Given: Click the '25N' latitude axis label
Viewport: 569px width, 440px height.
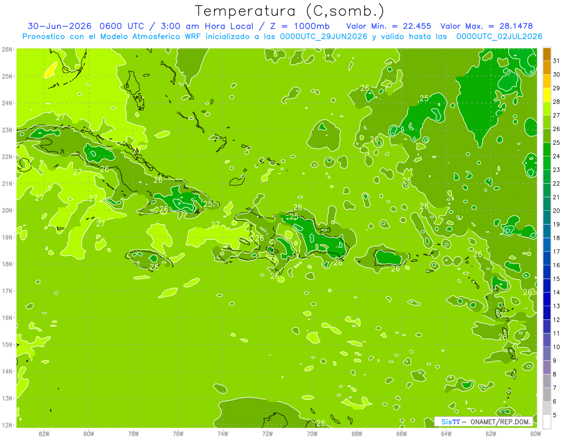Looking at the screenshot, I should (7, 76).
